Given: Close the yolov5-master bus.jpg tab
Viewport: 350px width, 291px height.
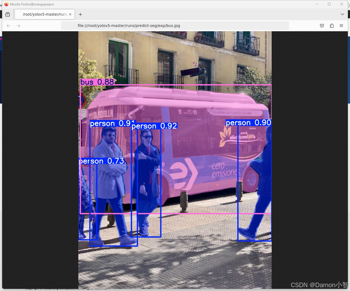Looking at the screenshot, I should click(70, 14).
